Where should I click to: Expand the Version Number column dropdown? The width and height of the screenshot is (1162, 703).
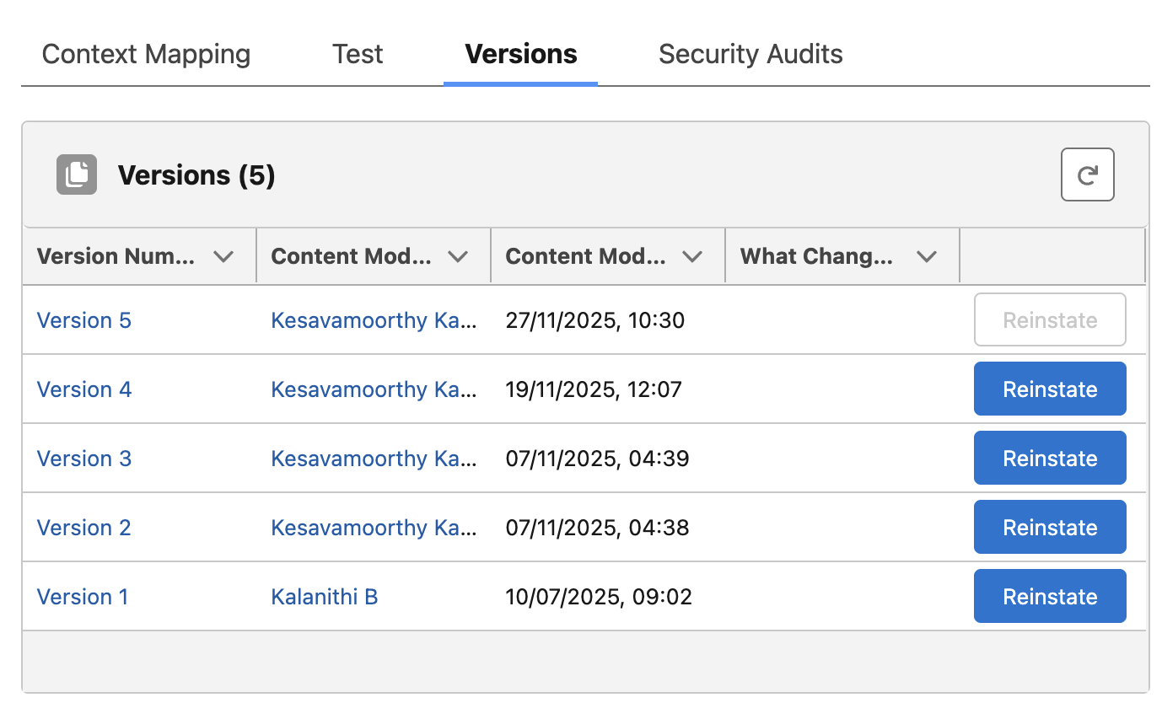click(x=223, y=256)
